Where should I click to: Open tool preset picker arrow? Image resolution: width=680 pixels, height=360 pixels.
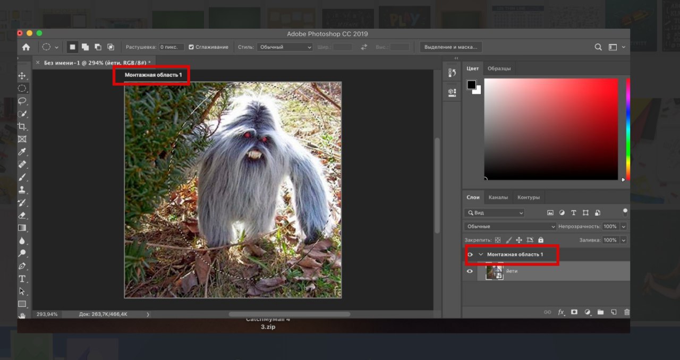click(56, 47)
